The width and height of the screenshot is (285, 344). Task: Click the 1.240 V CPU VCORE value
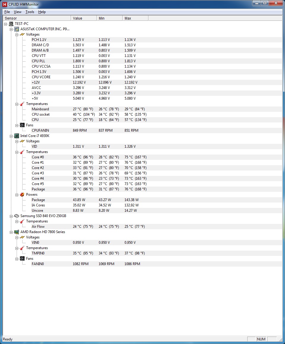tap(78, 77)
